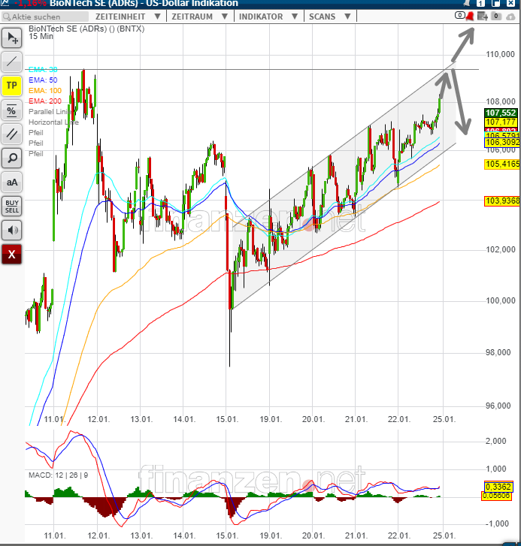Click into the Aktie suchen search field

(x=45, y=17)
